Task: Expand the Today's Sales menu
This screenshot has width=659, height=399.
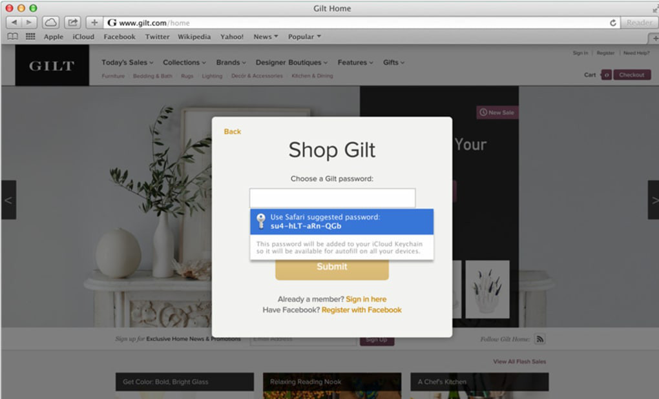Action: pos(127,63)
